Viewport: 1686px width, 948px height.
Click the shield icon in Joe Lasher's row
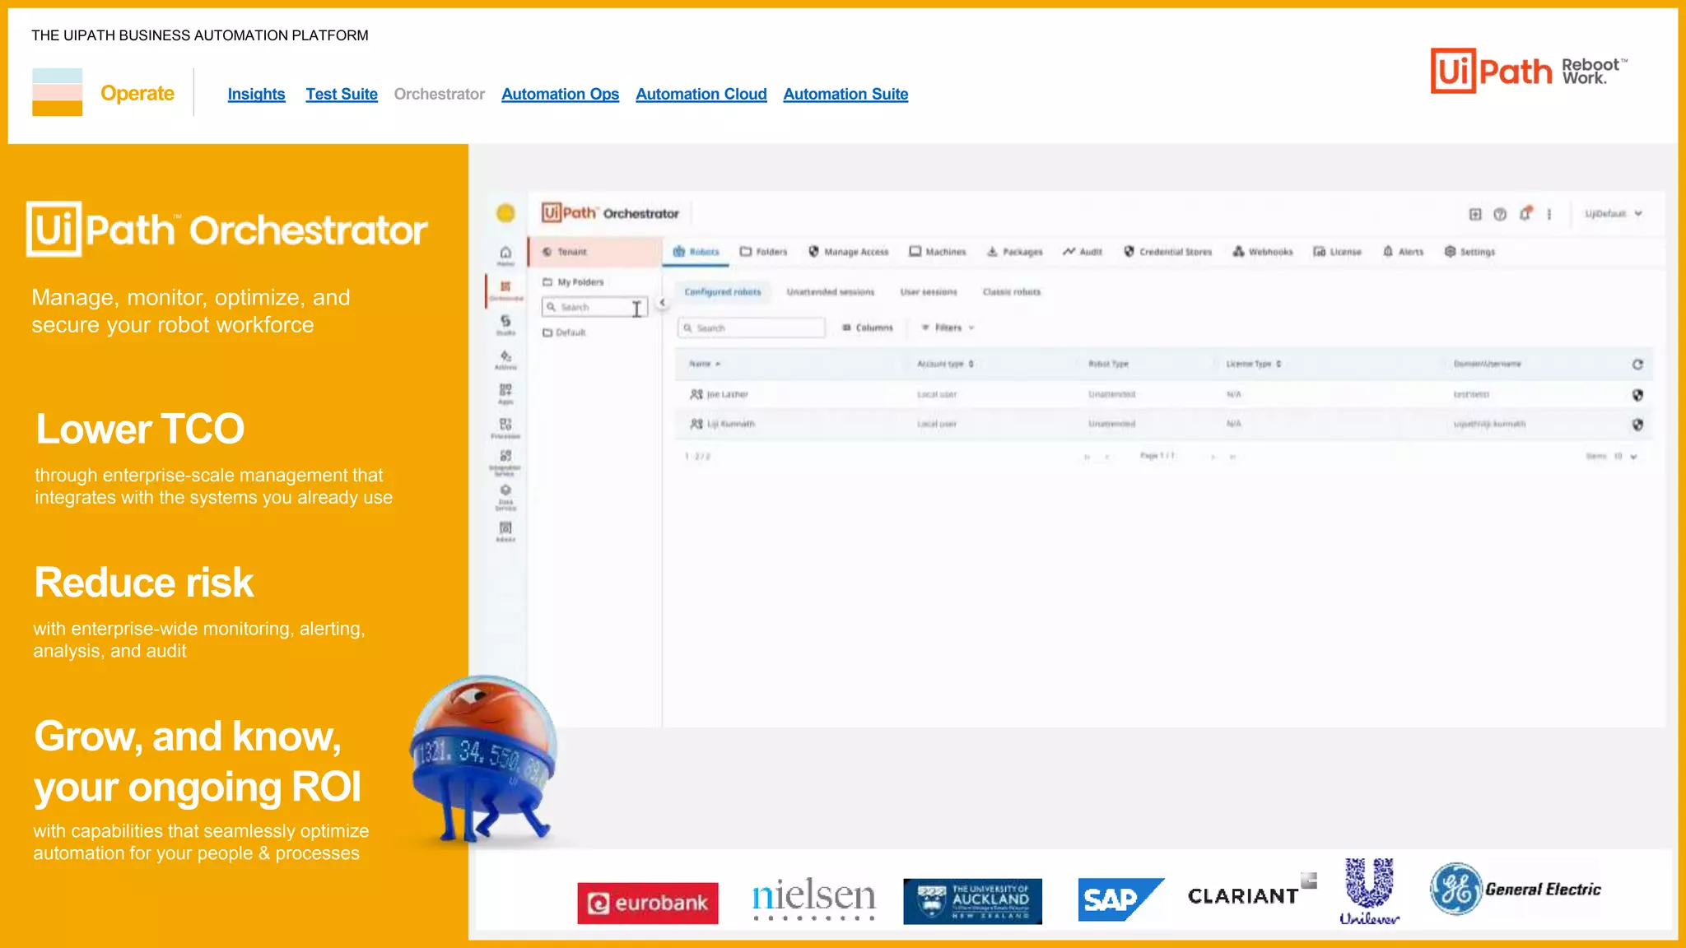click(x=1637, y=395)
